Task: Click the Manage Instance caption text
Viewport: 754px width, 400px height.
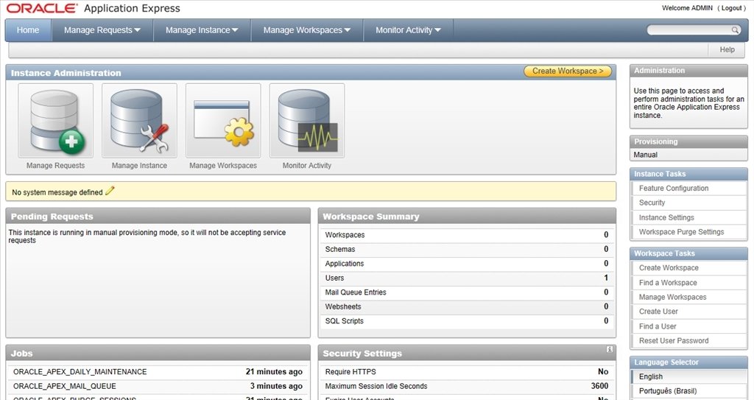Action: (139, 166)
